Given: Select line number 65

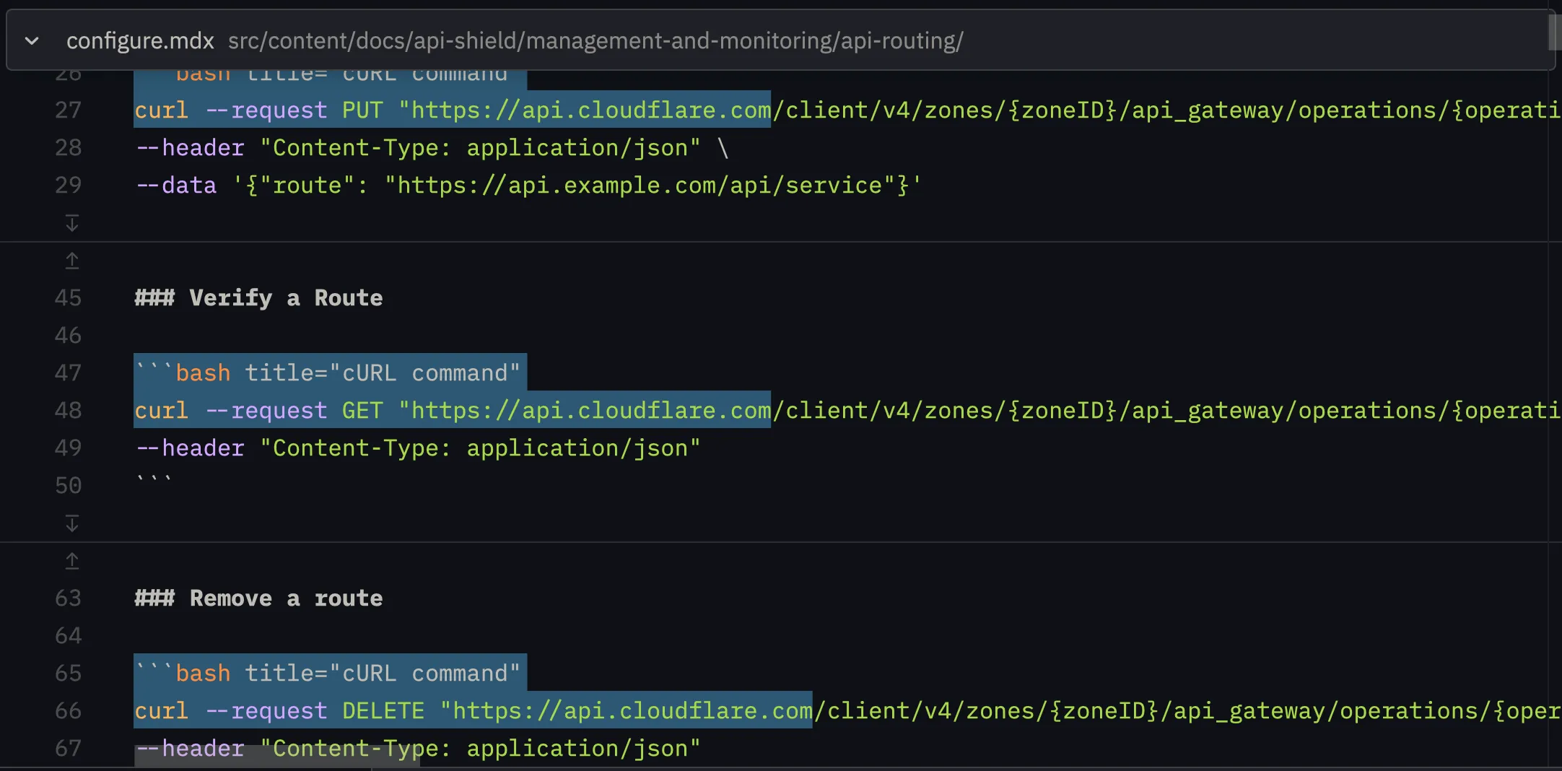Looking at the screenshot, I should tap(68, 673).
